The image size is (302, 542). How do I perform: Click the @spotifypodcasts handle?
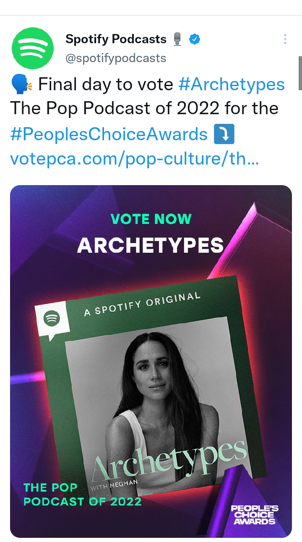pyautogui.click(x=116, y=58)
